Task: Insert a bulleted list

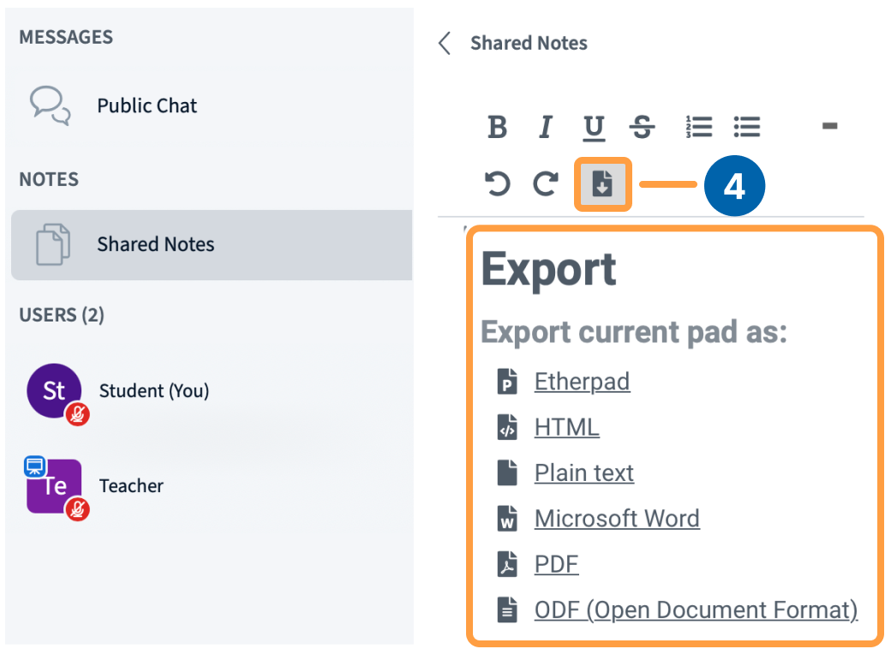Action: (x=747, y=126)
